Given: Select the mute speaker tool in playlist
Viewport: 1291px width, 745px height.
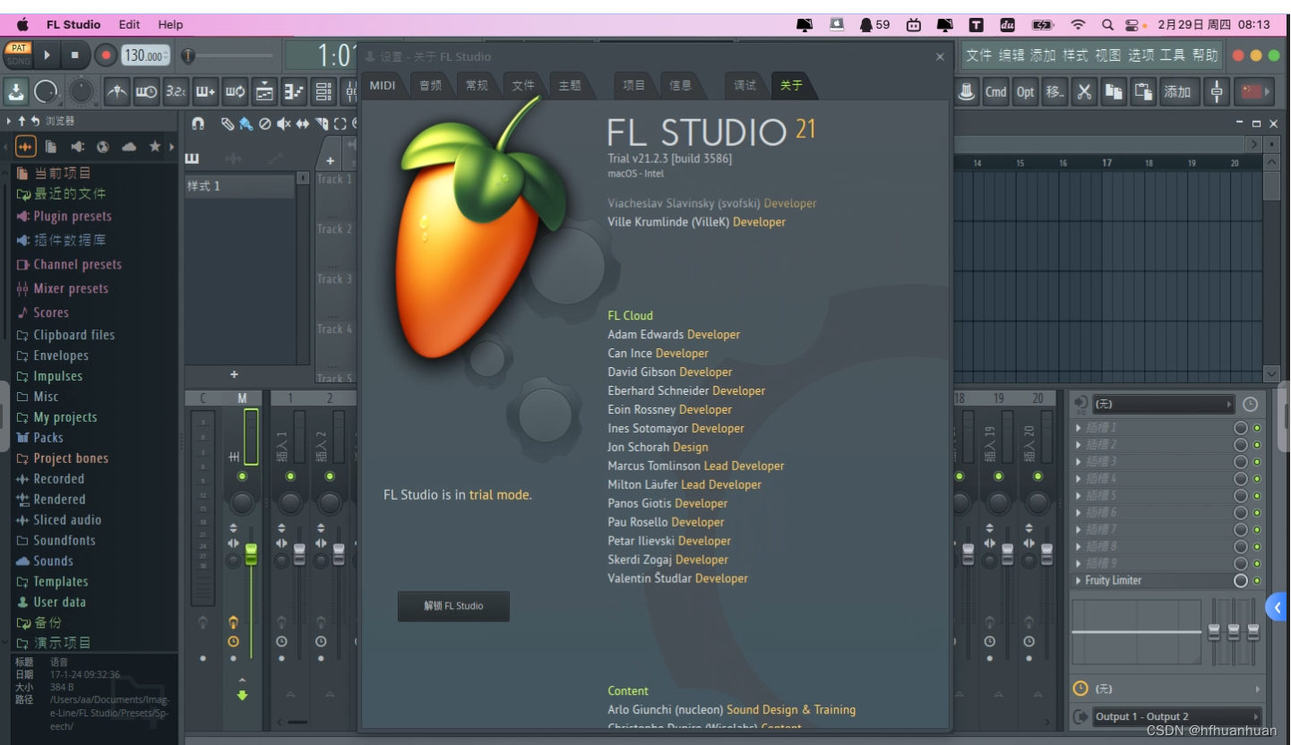Looking at the screenshot, I should [283, 124].
